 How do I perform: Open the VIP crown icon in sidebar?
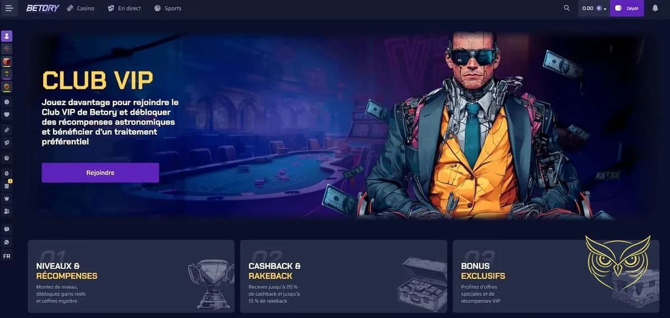(x=7, y=198)
